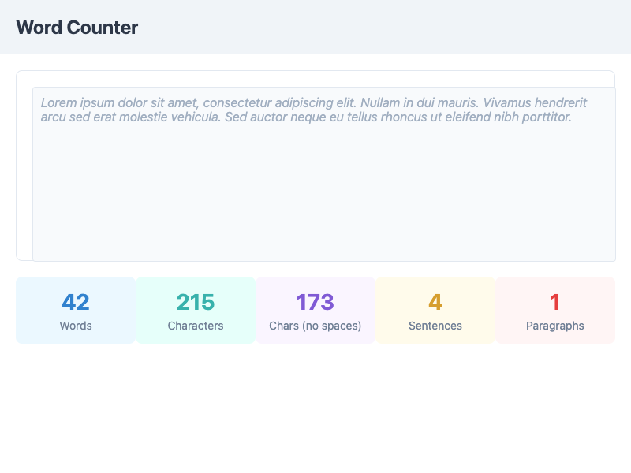Click the paragraph count number 1
The image size is (631, 473).
[x=555, y=301]
